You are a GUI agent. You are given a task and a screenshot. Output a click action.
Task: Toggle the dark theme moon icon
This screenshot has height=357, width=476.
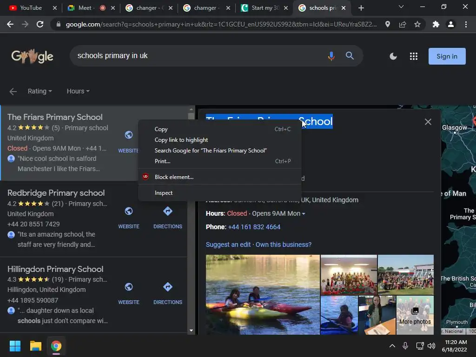(x=393, y=56)
